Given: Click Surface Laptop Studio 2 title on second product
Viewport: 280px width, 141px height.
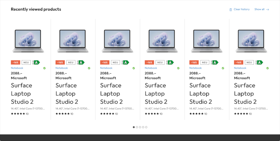Looking at the screenshot, I should click(67, 94).
